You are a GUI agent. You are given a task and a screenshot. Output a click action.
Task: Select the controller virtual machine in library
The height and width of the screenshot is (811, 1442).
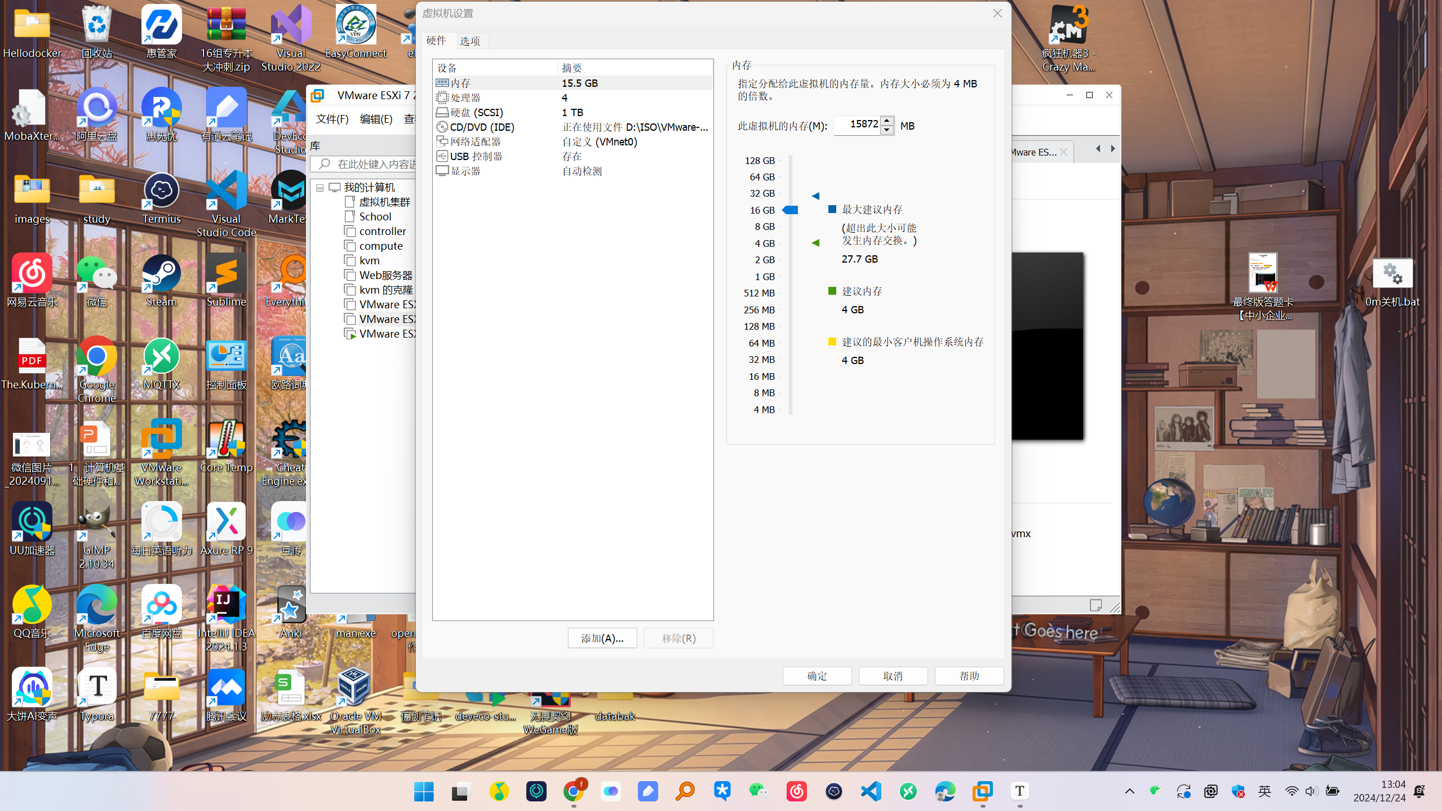pyautogui.click(x=382, y=231)
